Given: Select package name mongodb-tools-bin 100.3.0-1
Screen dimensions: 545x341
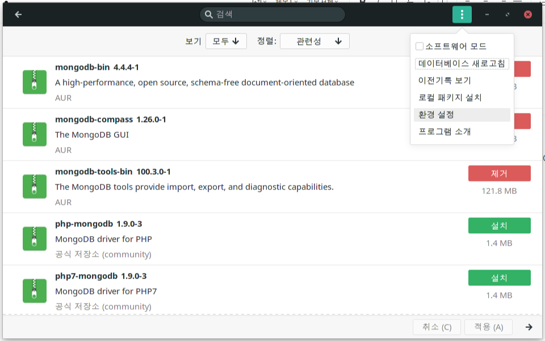Looking at the screenshot, I should [113, 171].
